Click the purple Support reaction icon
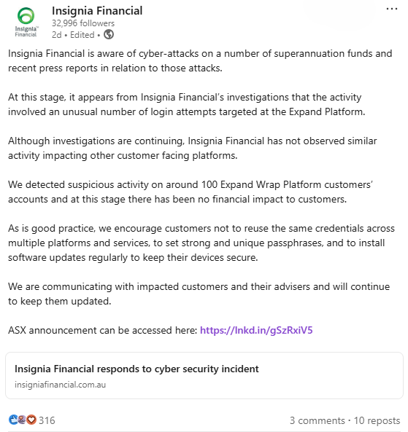Screen dimensions: 408x432 click(x=22, y=420)
